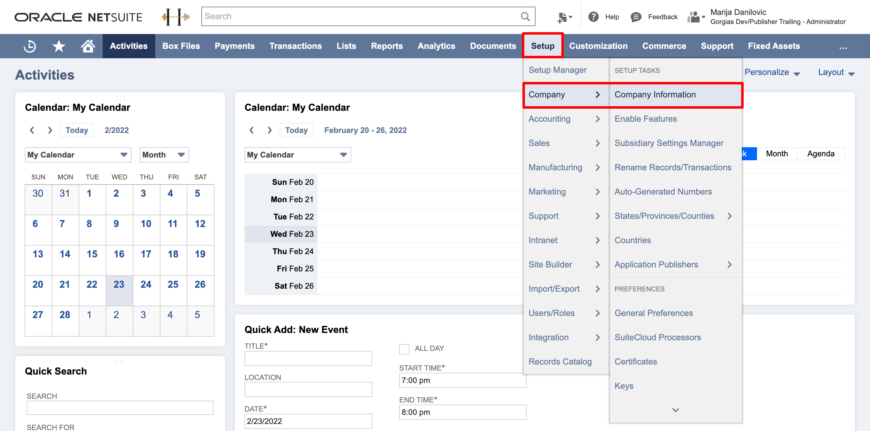
Task: Click Today button in month calendar
Action: [77, 130]
